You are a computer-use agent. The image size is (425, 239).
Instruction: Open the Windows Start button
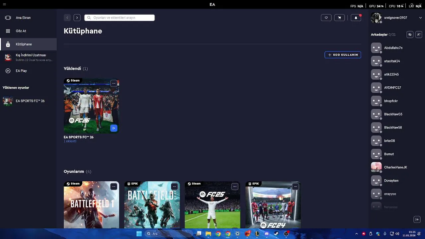pyautogui.click(x=139, y=234)
